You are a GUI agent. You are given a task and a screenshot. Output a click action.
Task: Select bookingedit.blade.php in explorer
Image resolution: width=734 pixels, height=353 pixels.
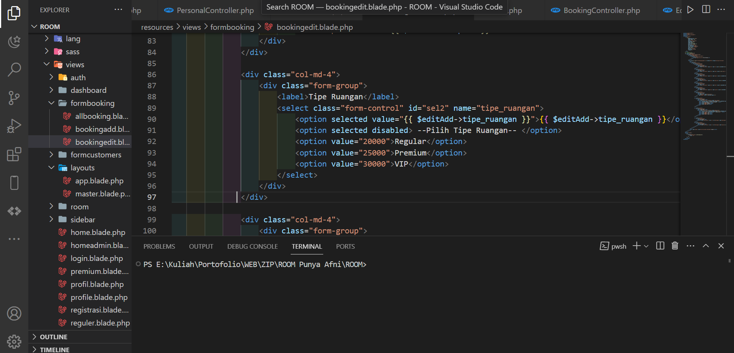pyautogui.click(x=80, y=142)
